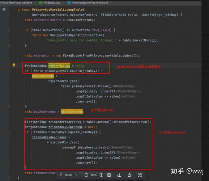Click this.extractor field assignment
Screen dimensions: 209x181
click(38, 55)
